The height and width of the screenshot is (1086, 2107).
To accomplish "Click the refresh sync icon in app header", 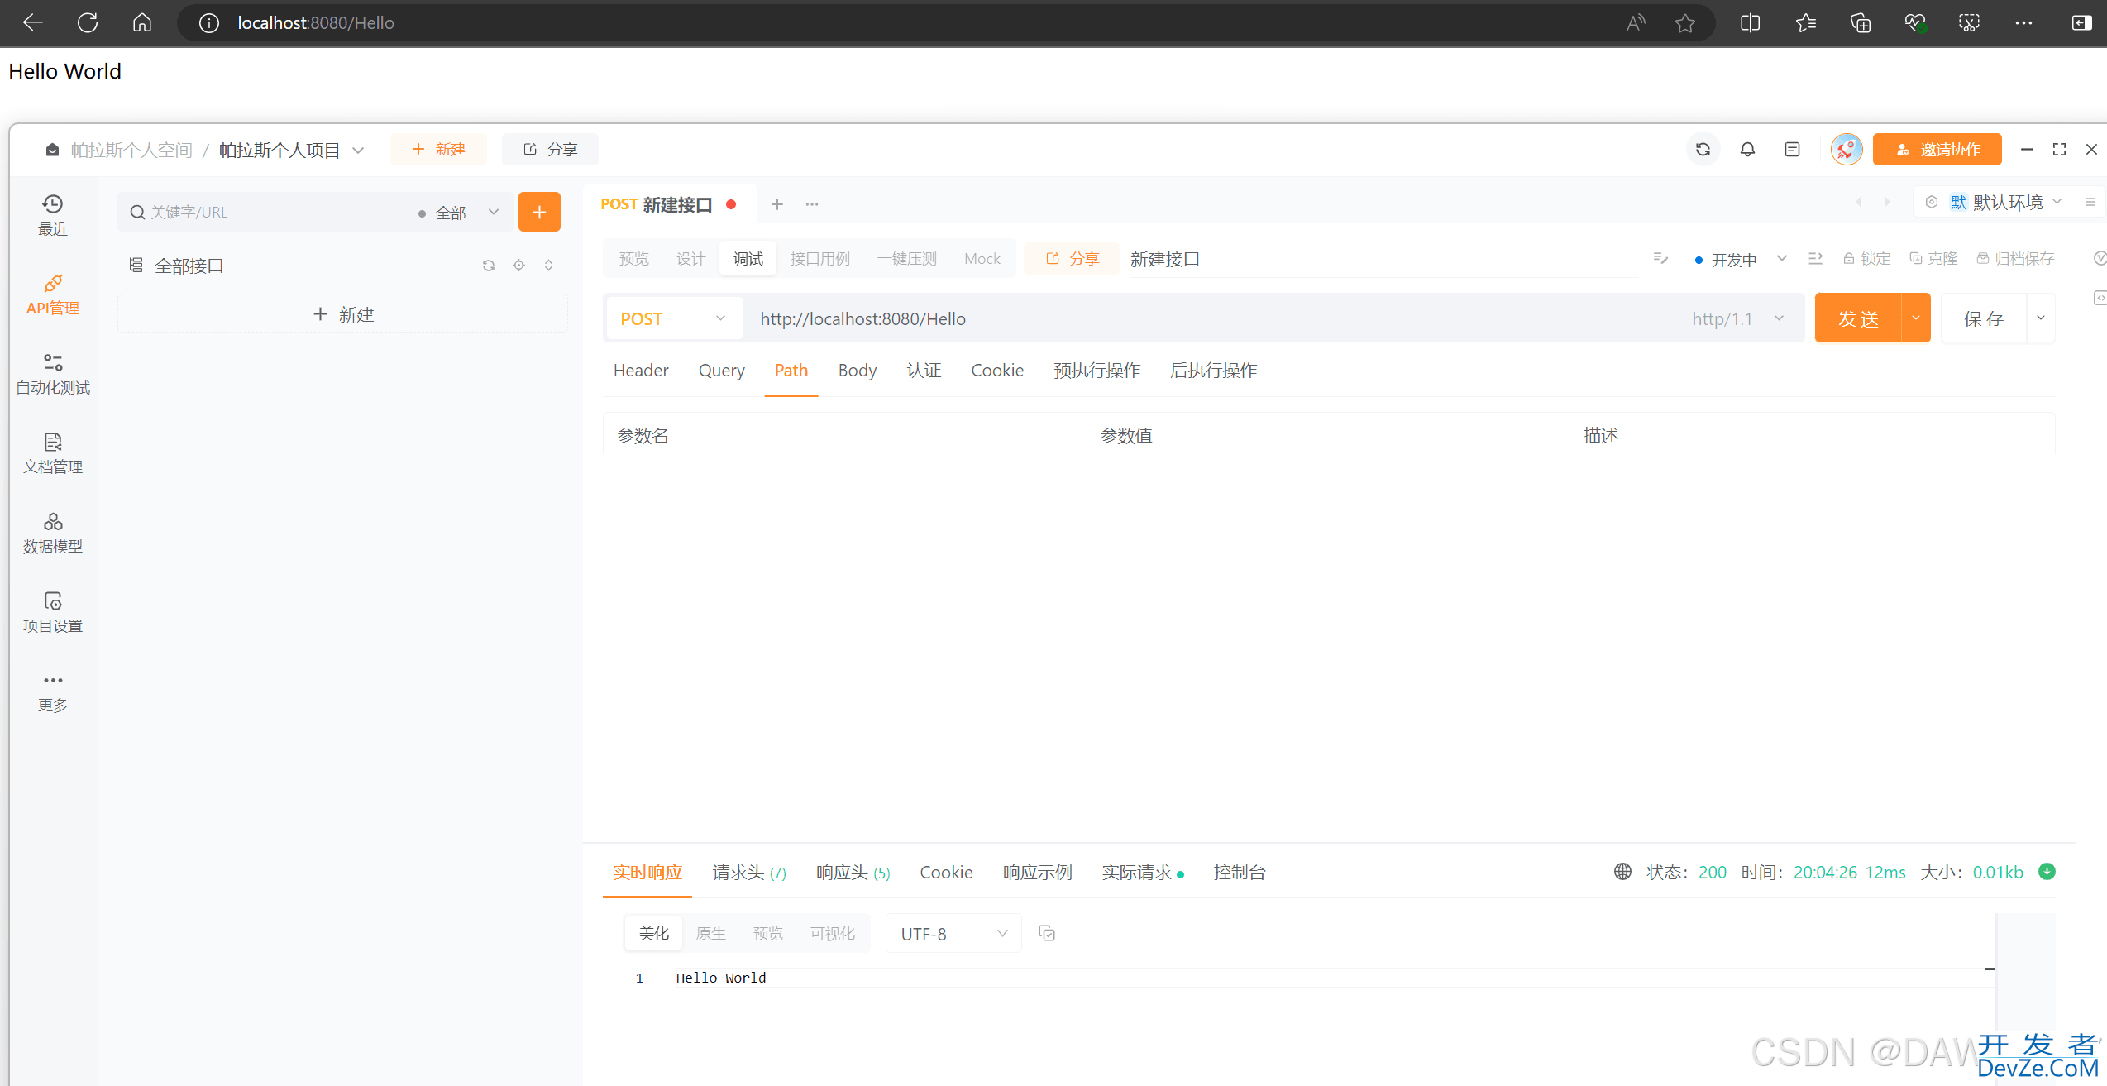I will click(x=1703, y=150).
